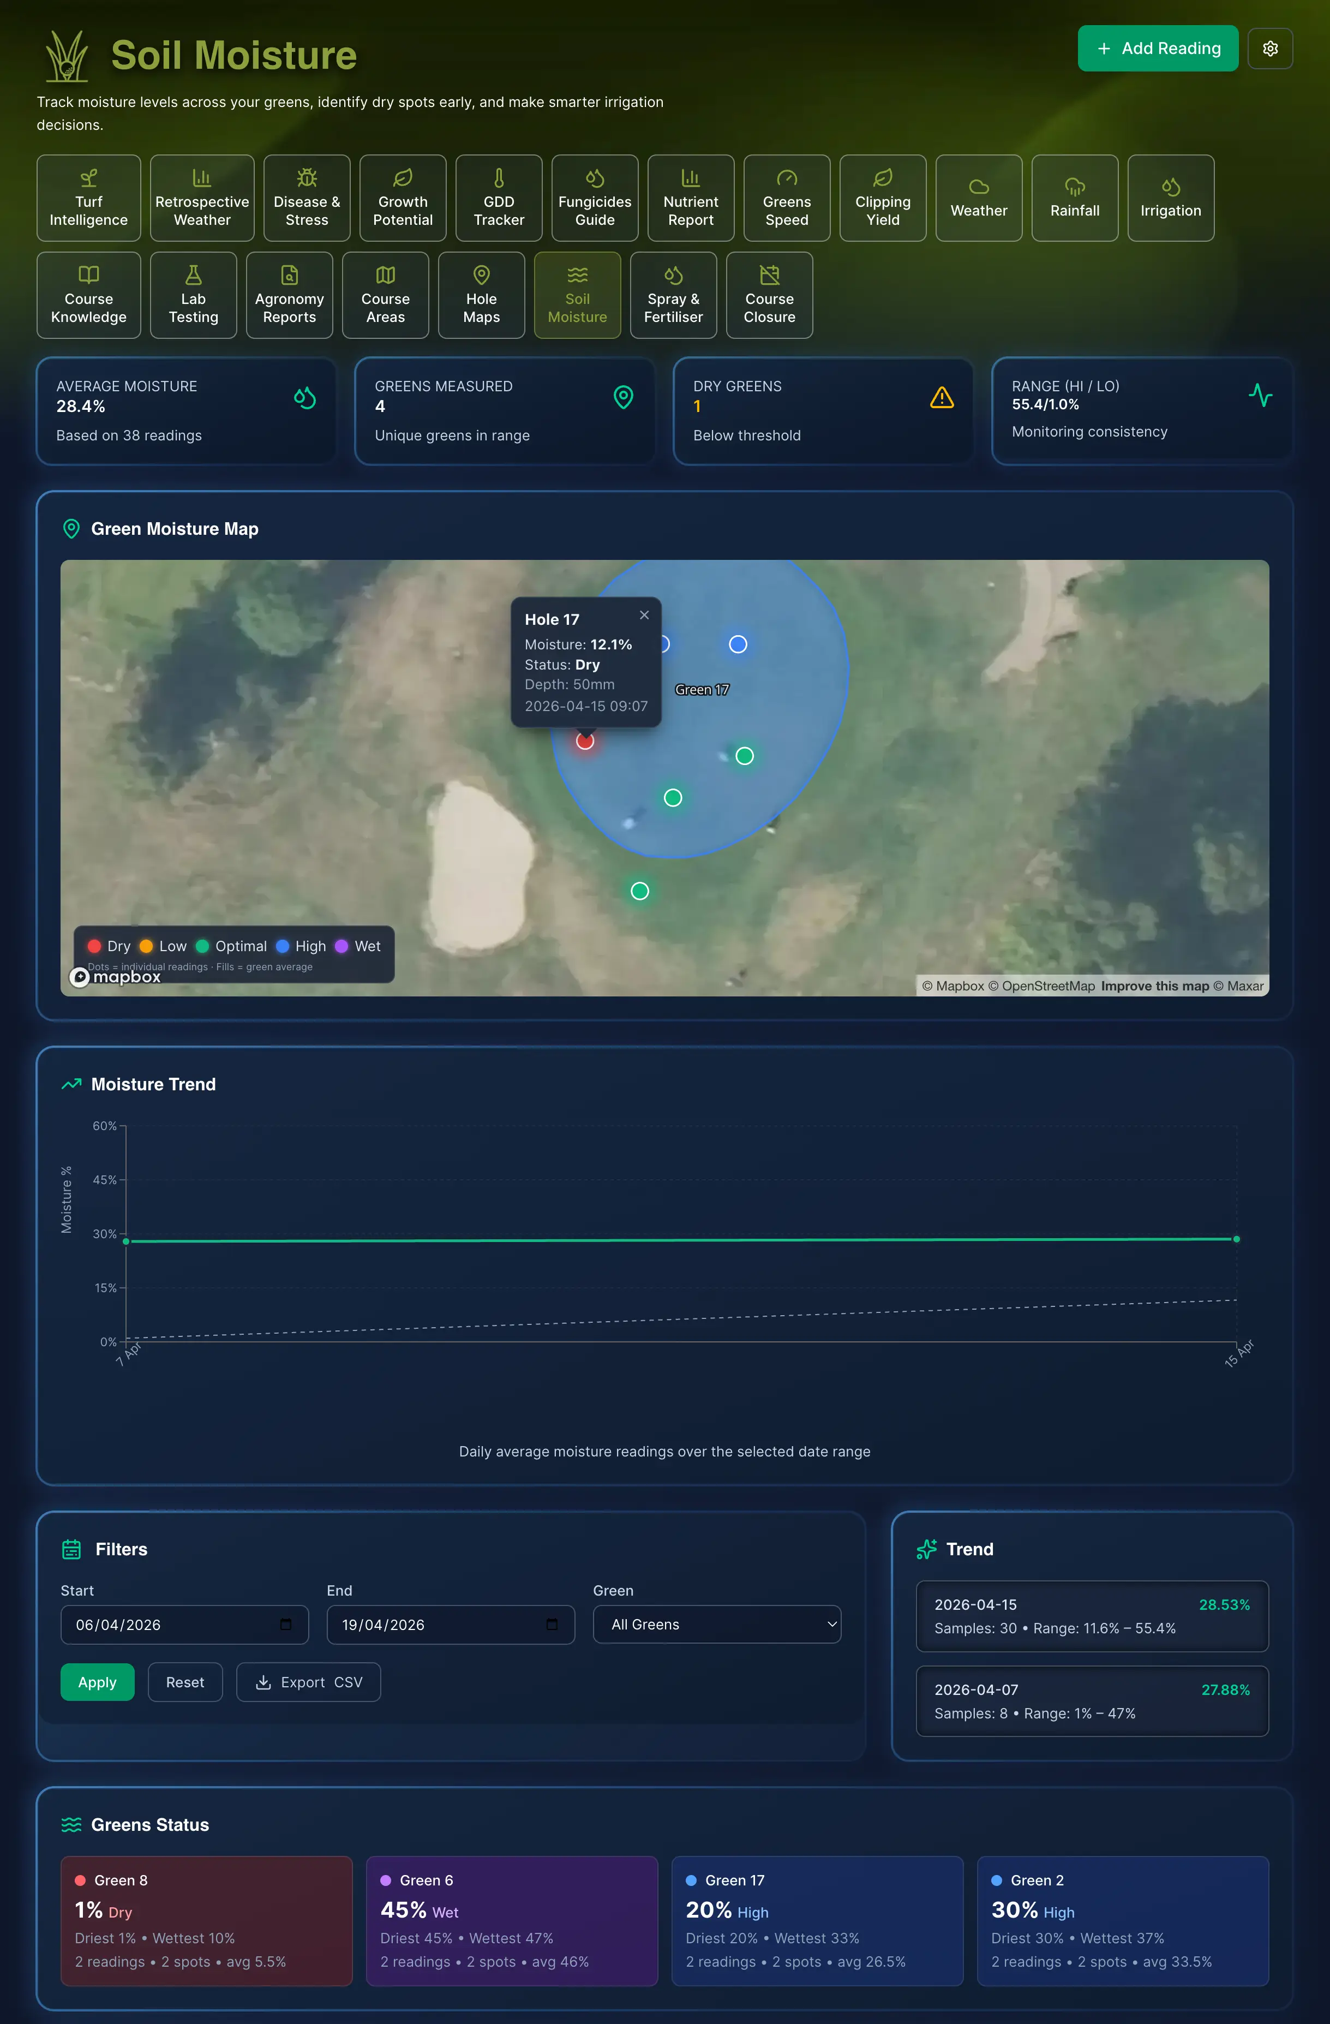Click Improve this map link
This screenshot has width=1330, height=2024.
pos(1155,987)
